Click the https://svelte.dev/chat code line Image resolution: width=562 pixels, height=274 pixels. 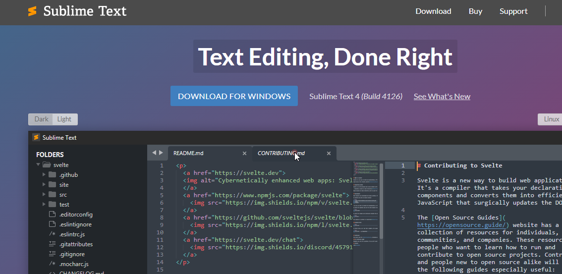(x=243, y=240)
